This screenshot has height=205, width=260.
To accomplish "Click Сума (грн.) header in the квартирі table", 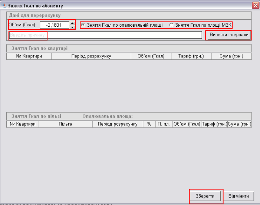I will [231, 56].
